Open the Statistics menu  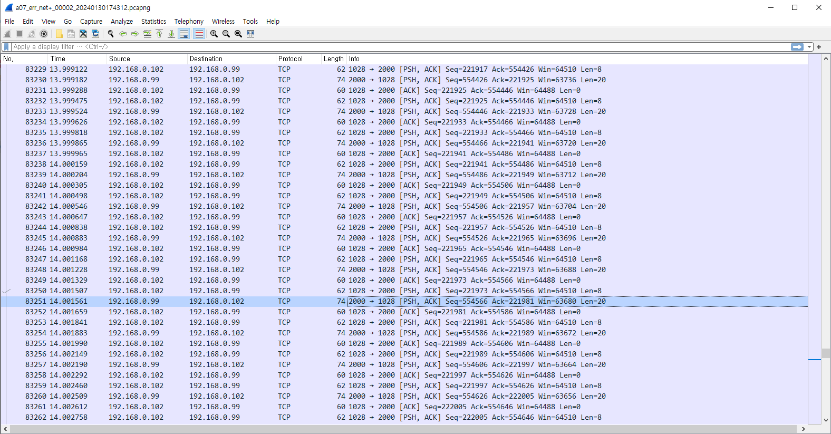point(153,22)
